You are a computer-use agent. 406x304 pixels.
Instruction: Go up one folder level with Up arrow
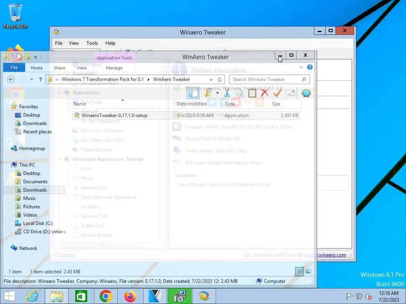[40, 79]
